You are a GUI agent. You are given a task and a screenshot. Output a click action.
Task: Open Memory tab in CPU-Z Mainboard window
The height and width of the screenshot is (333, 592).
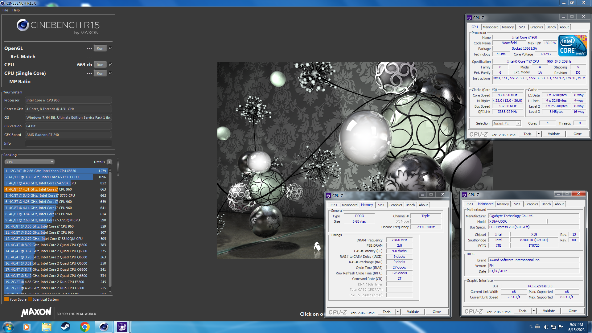[503, 204]
